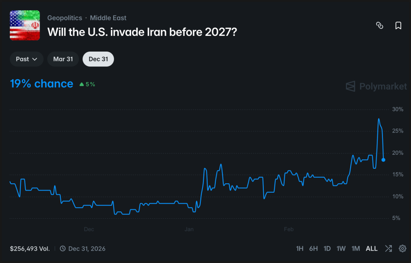Set chart range to 1M

coord(356,249)
